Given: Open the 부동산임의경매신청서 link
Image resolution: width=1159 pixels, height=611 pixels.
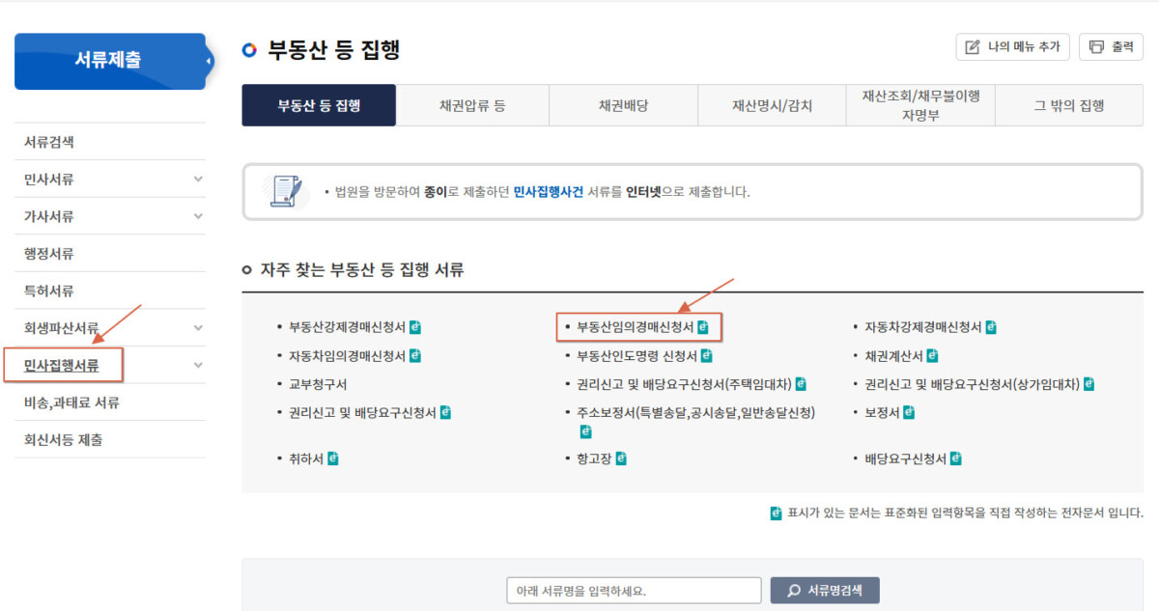Looking at the screenshot, I should click(635, 327).
